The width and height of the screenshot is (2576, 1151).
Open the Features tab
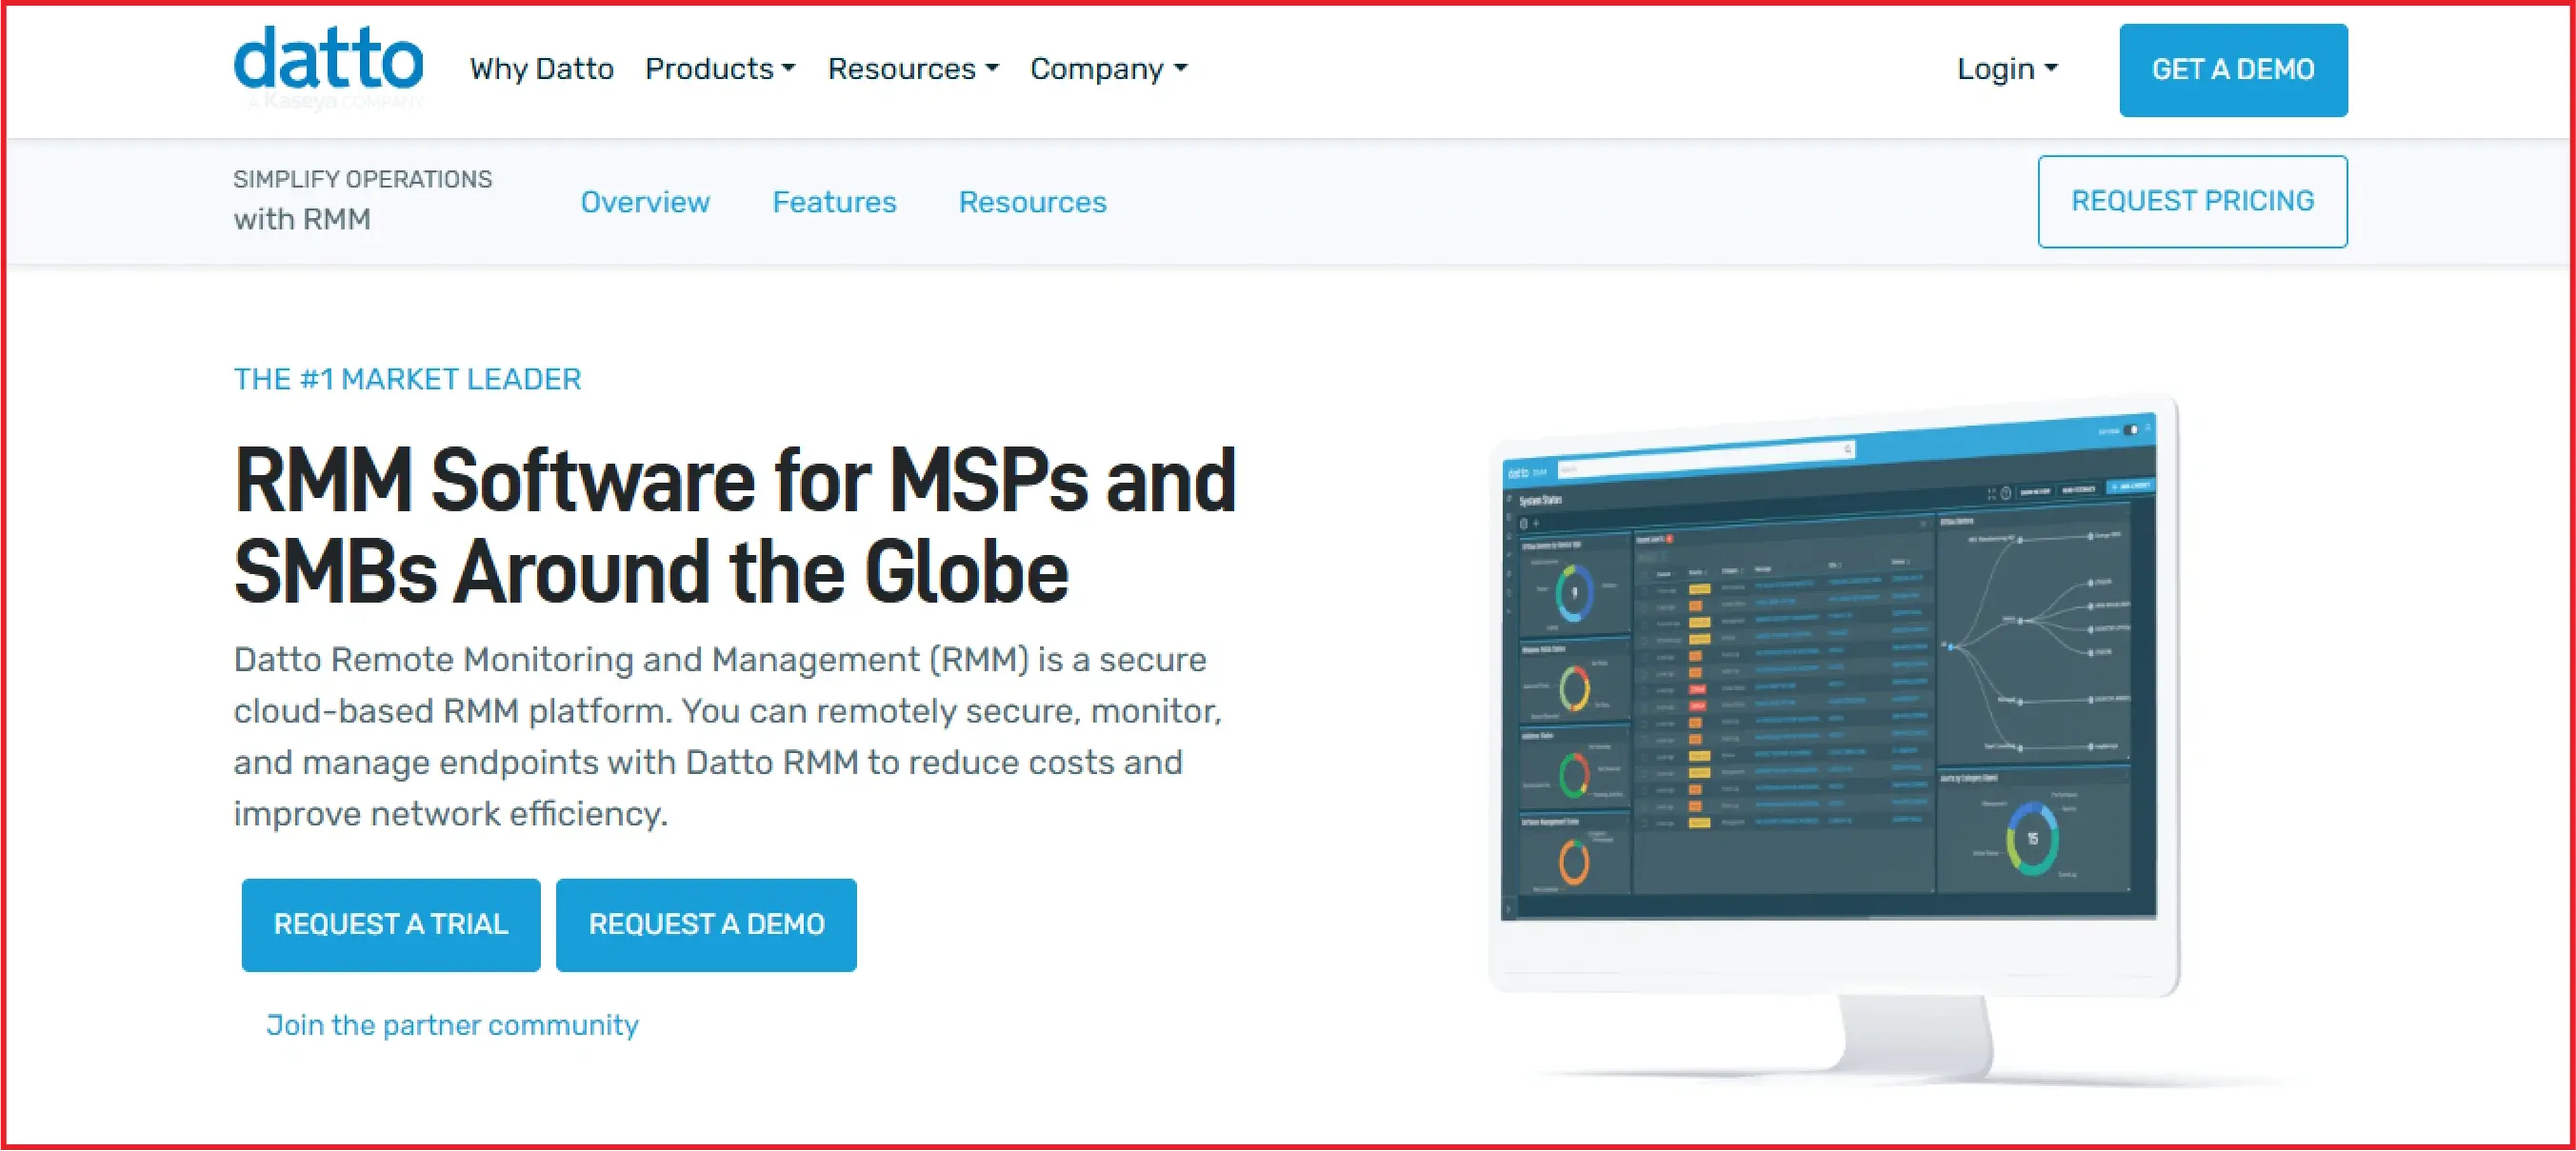tap(834, 202)
